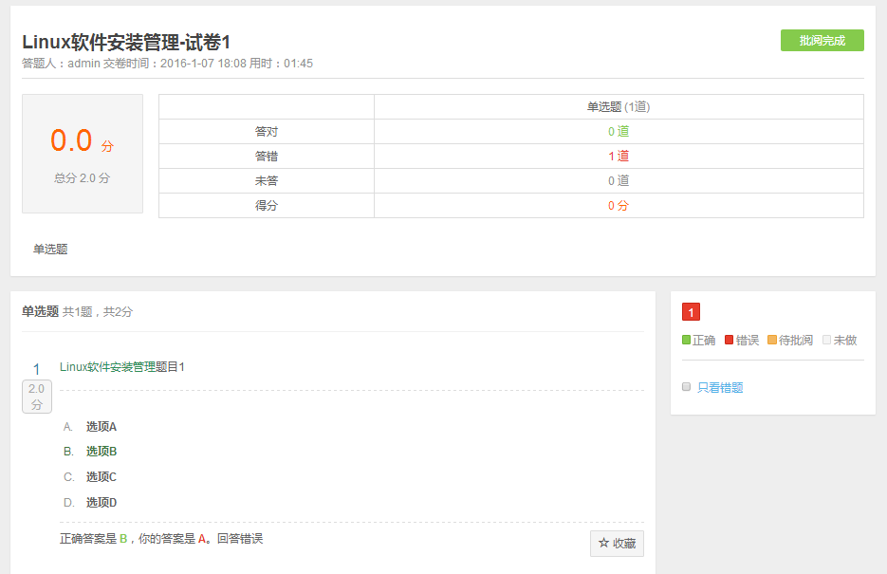Click the 单选题 共1题，共2分 section heading

point(78,311)
